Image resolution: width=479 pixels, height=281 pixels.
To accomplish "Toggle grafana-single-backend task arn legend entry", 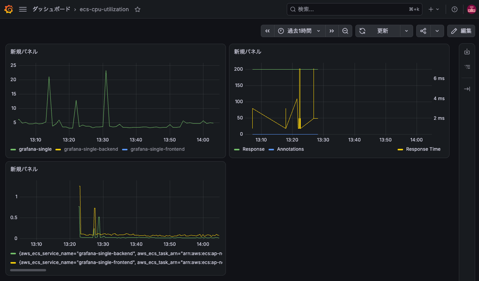I will tap(121, 254).
